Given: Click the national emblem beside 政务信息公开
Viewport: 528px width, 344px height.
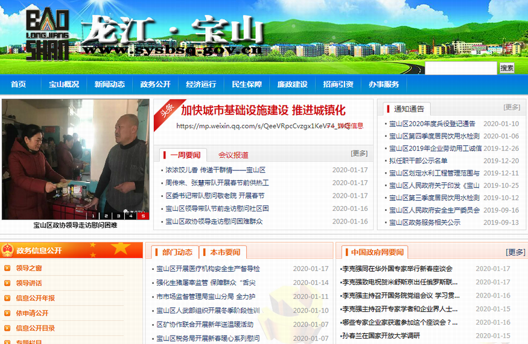Looking at the screenshot, I should [7, 251].
